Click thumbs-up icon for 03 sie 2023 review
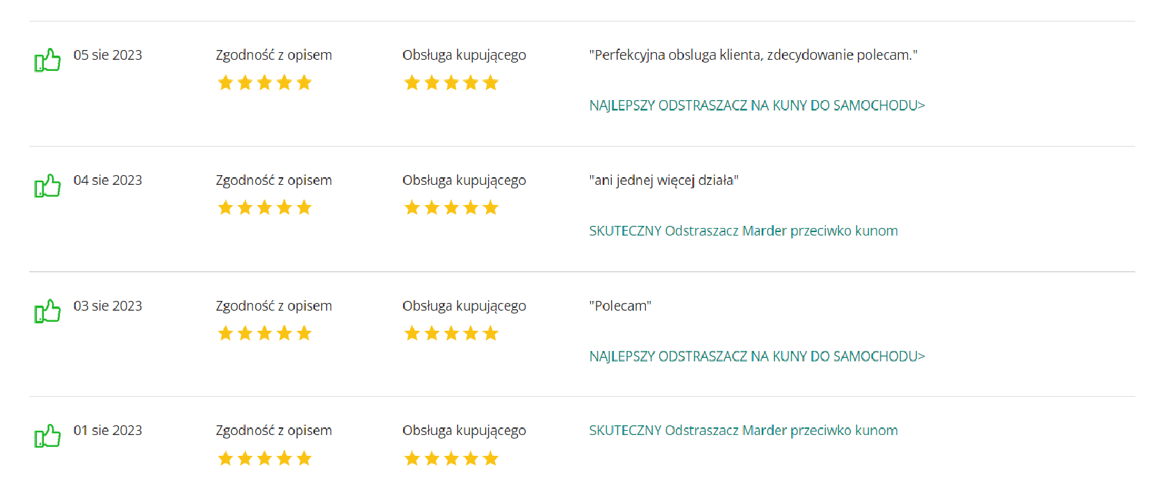The image size is (1154, 492). click(47, 311)
